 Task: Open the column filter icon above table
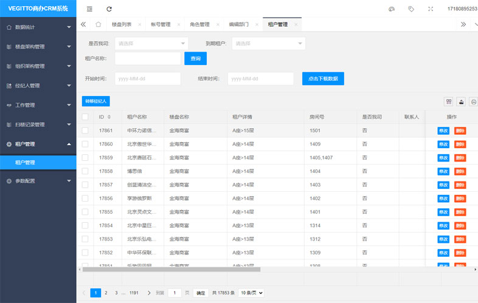(x=449, y=102)
